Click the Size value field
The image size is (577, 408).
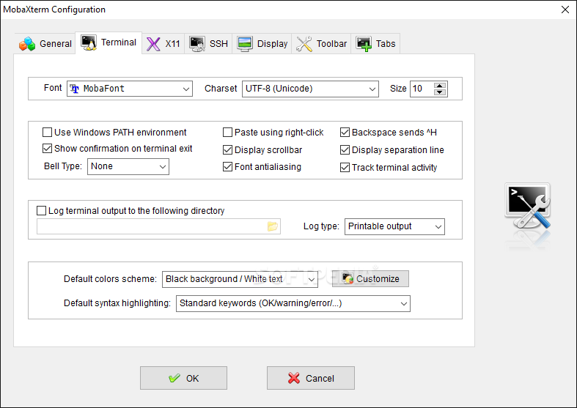[x=422, y=89]
